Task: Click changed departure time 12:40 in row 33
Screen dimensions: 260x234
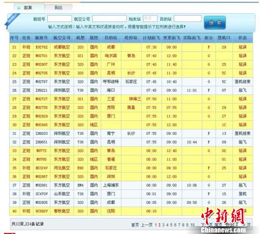Action: [x=171, y=151]
